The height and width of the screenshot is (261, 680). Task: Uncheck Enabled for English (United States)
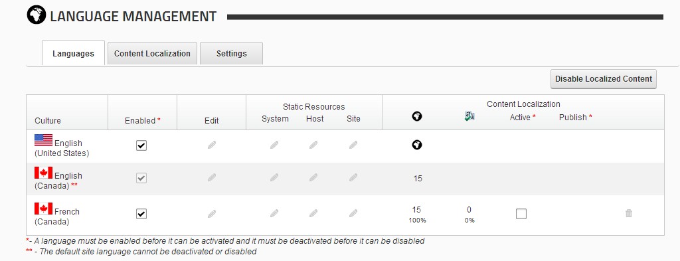(141, 145)
